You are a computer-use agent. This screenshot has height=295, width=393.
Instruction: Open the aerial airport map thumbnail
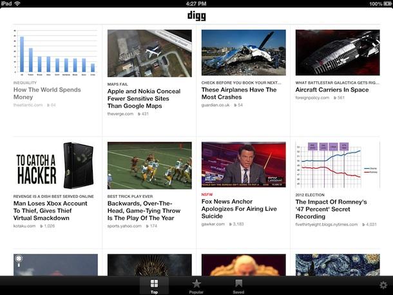coord(149,53)
